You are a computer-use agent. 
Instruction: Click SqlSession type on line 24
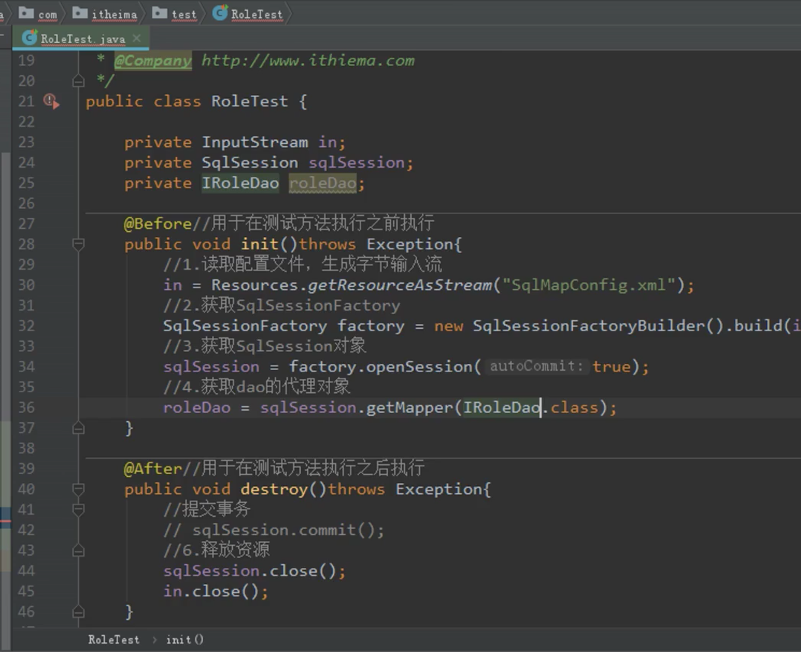tap(250, 162)
